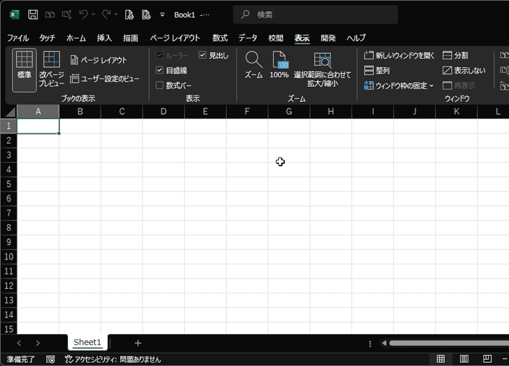The width and height of the screenshot is (509, 366).
Task: Toggle the 目盛線 checkbox
Action: point(160,71)
